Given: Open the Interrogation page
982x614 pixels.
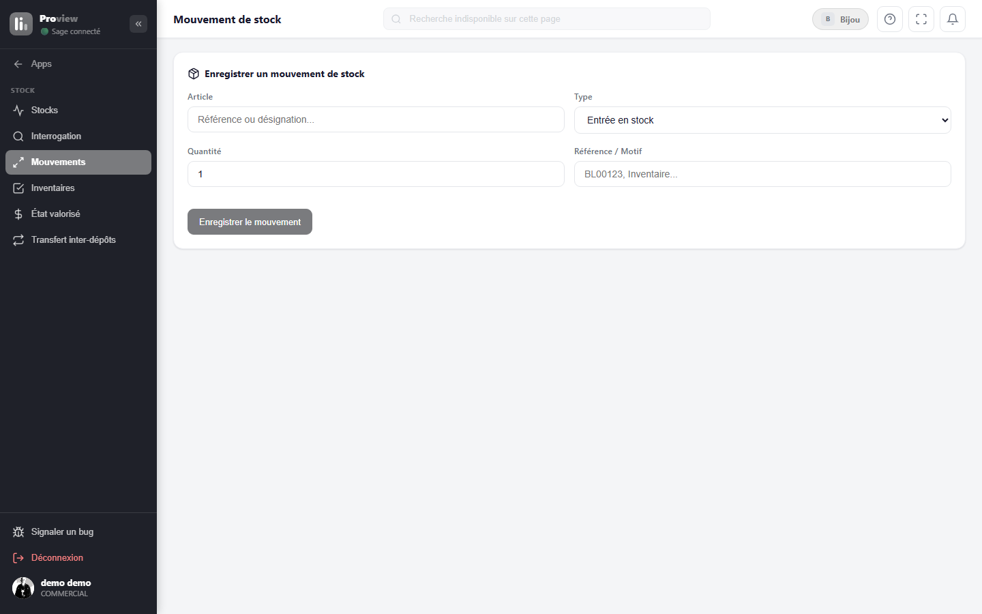Looking at the screenshot, I should pos(78,136).
